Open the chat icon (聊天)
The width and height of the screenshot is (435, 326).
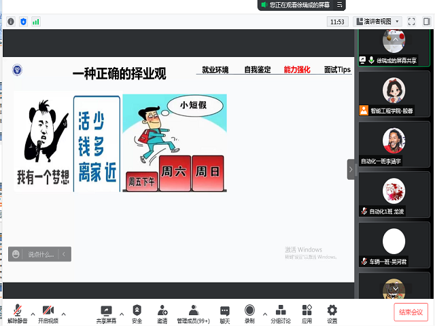tap(225, 312)
